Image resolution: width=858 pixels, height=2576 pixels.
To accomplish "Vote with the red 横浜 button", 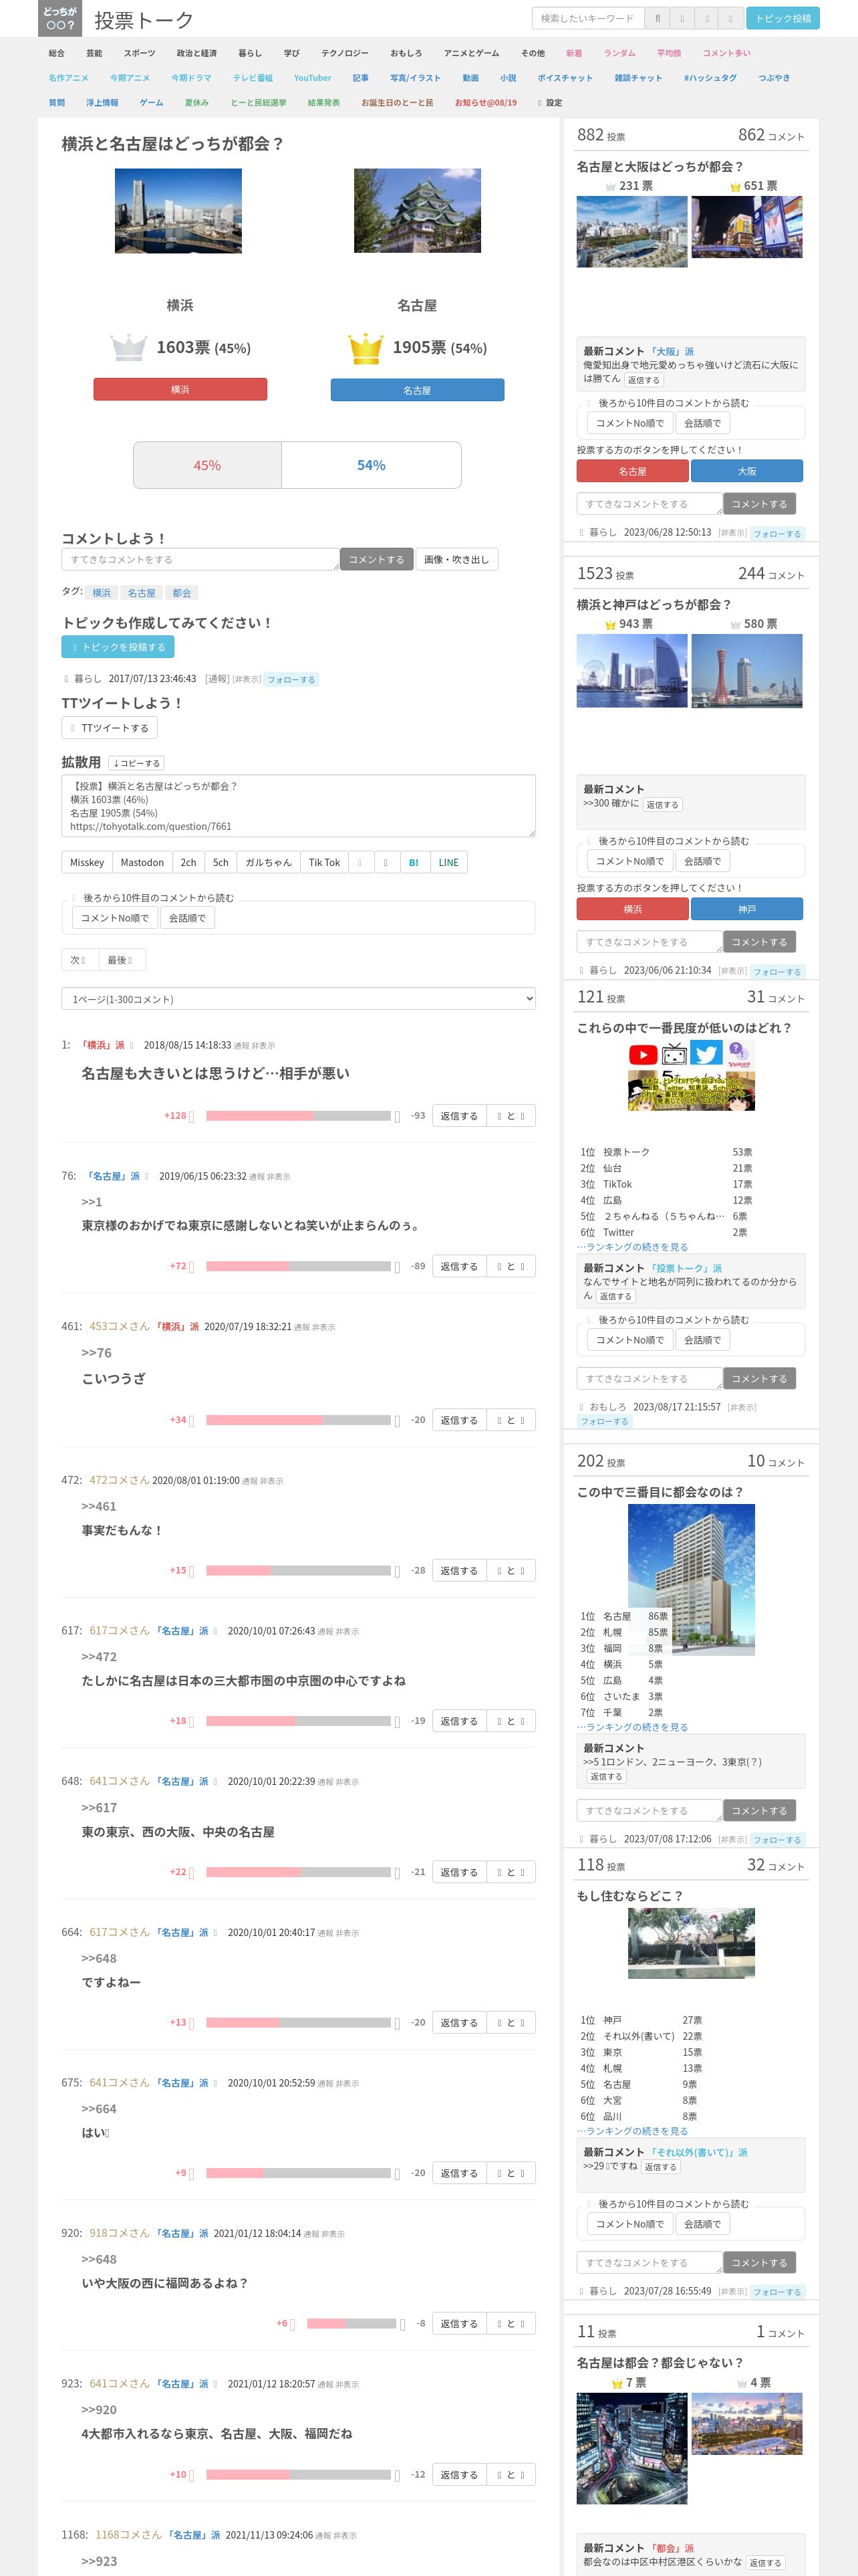I will tap(180, 389).
